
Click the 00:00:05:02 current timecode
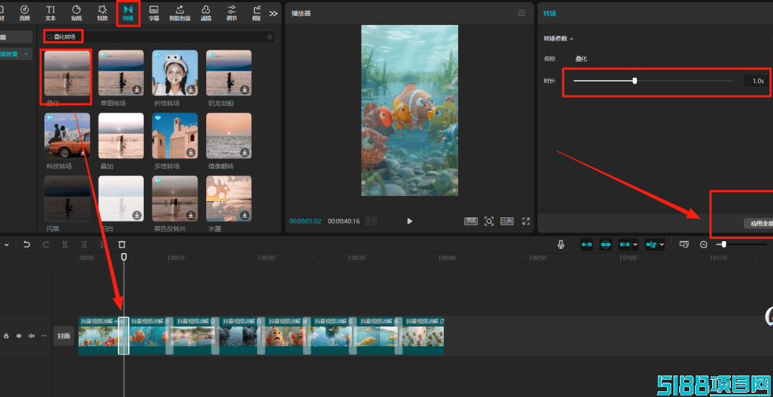pos(305,221)
